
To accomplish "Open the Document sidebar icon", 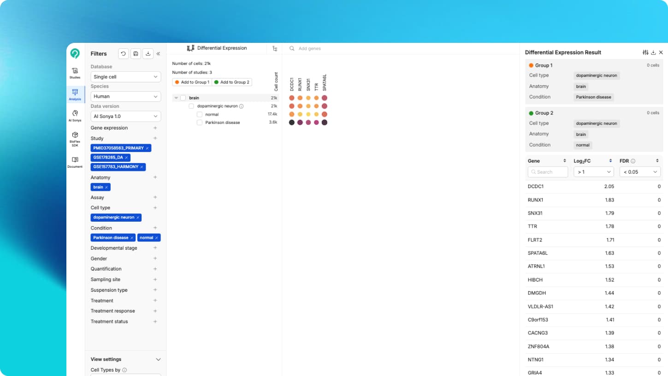I will click(x=75, y=162).
